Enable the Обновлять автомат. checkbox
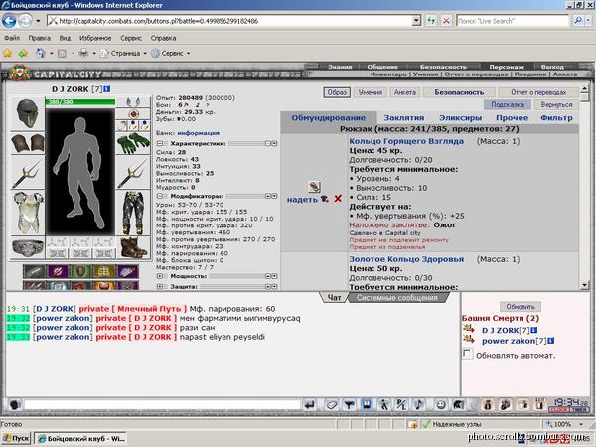 coord(468,353)
